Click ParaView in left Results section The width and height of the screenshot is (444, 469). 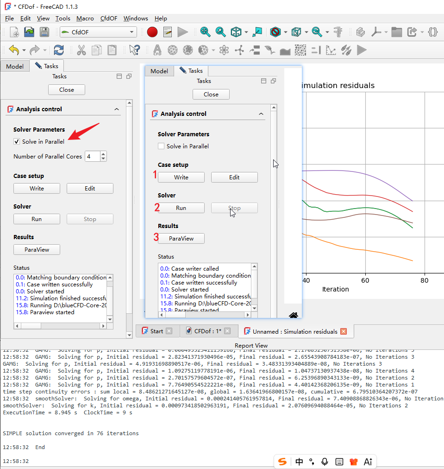pyautogui.click(x=37, y=249)
